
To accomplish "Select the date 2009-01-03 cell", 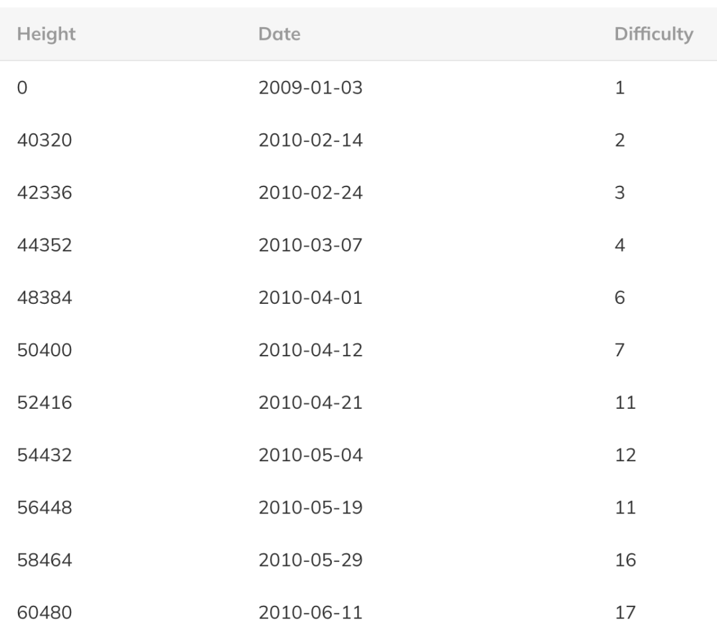I will click(311, 88).
